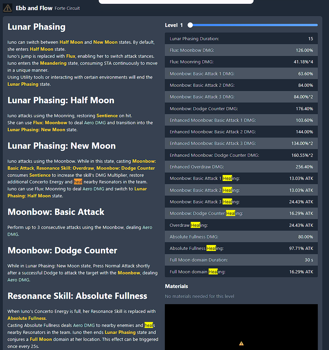The image size is (329, 350).
Task: Click the 30 s duration value
Action: [309, 260]
